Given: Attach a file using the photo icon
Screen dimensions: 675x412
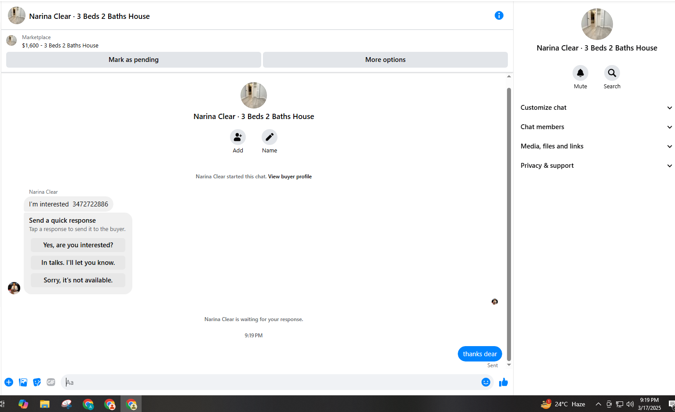Looking at the screenshot, I should (23, 382).
